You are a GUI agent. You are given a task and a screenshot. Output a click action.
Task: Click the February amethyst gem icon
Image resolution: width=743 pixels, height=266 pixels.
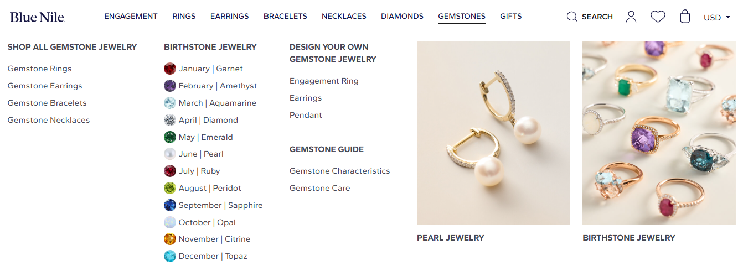pos(170,86)
